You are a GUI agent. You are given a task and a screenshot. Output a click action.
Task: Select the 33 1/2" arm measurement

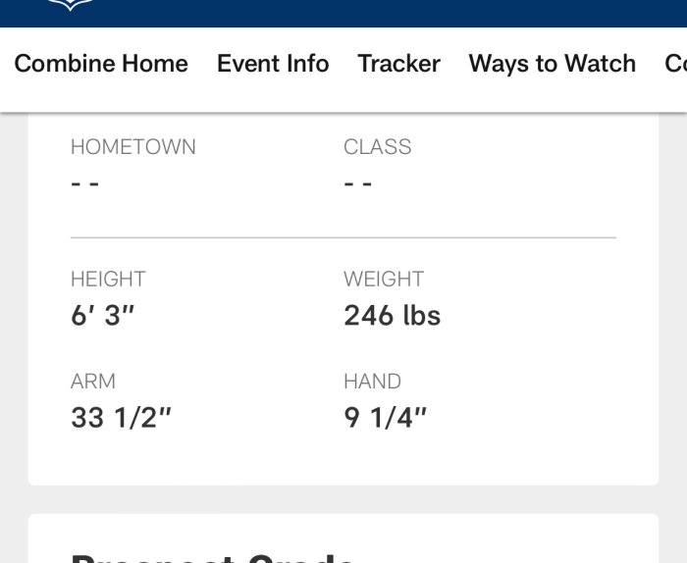click(121, 417)
